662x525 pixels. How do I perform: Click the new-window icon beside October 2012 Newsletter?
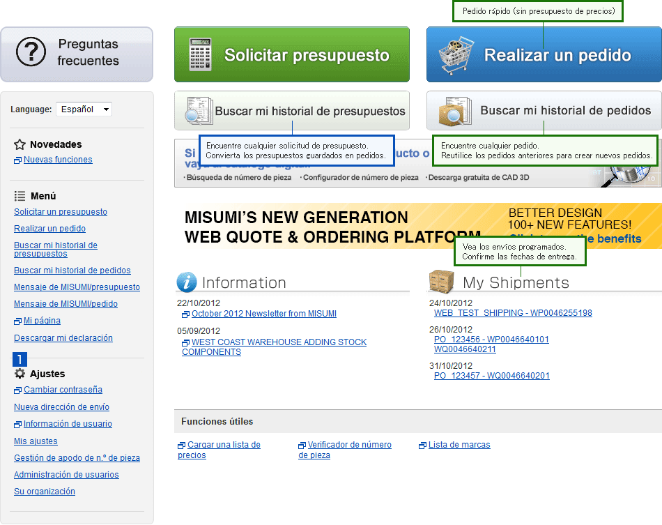pos(186,314)
